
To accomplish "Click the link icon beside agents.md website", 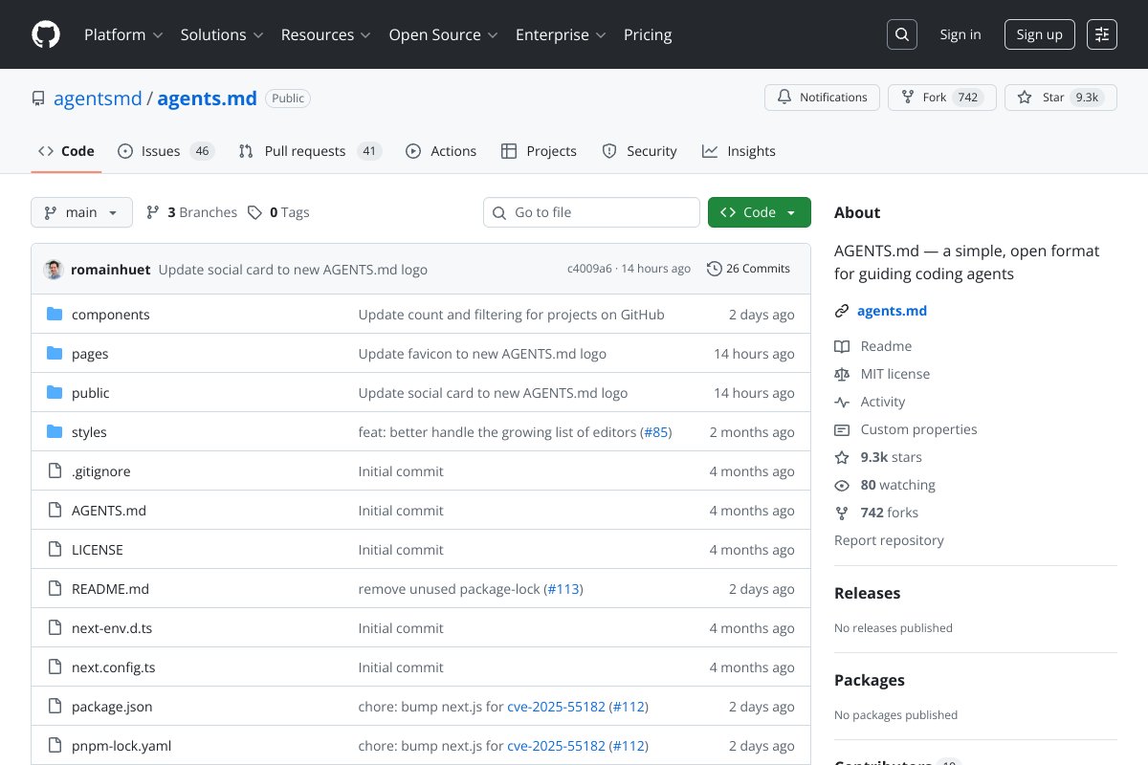I will pyautogui.click(x=842, y=311).
